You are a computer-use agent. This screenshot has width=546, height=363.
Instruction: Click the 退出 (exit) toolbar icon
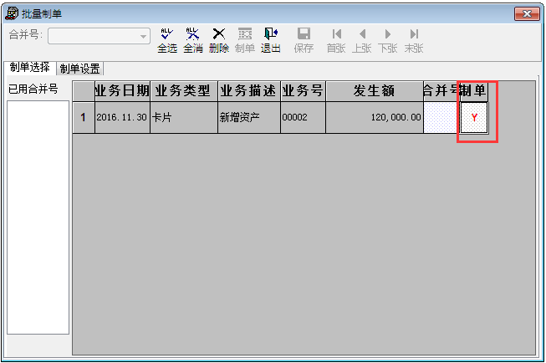270,40
